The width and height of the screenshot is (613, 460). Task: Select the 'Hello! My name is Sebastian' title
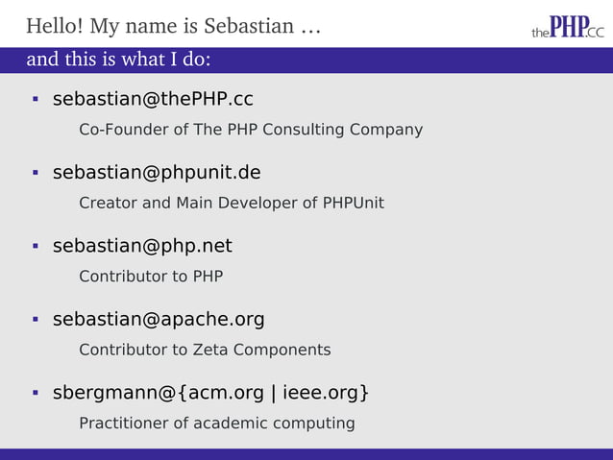point(159,26)
